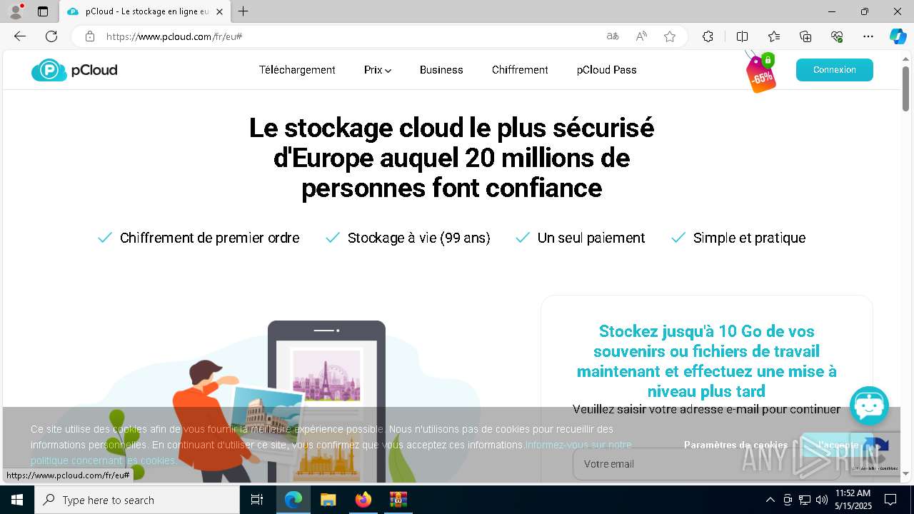The width and height of the screenshot is (914, 514).
Task: Click the translate page icon
Action: (613, 36)
